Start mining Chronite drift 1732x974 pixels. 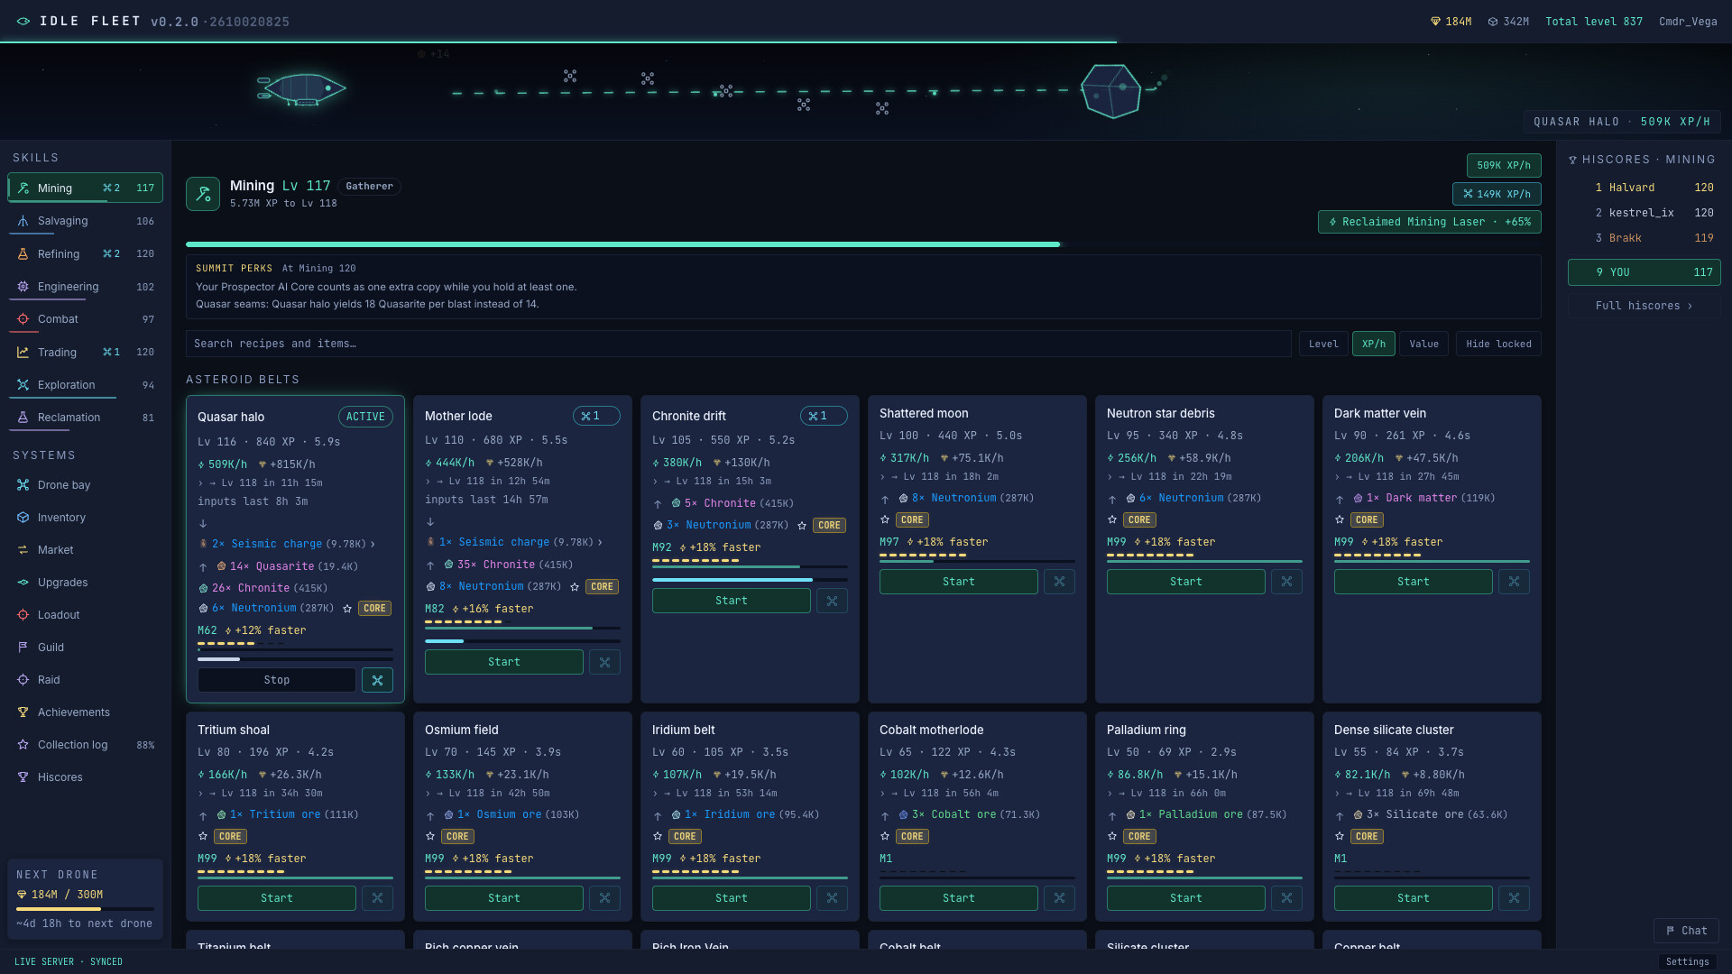pyautogui.click(x=731, y=601)
